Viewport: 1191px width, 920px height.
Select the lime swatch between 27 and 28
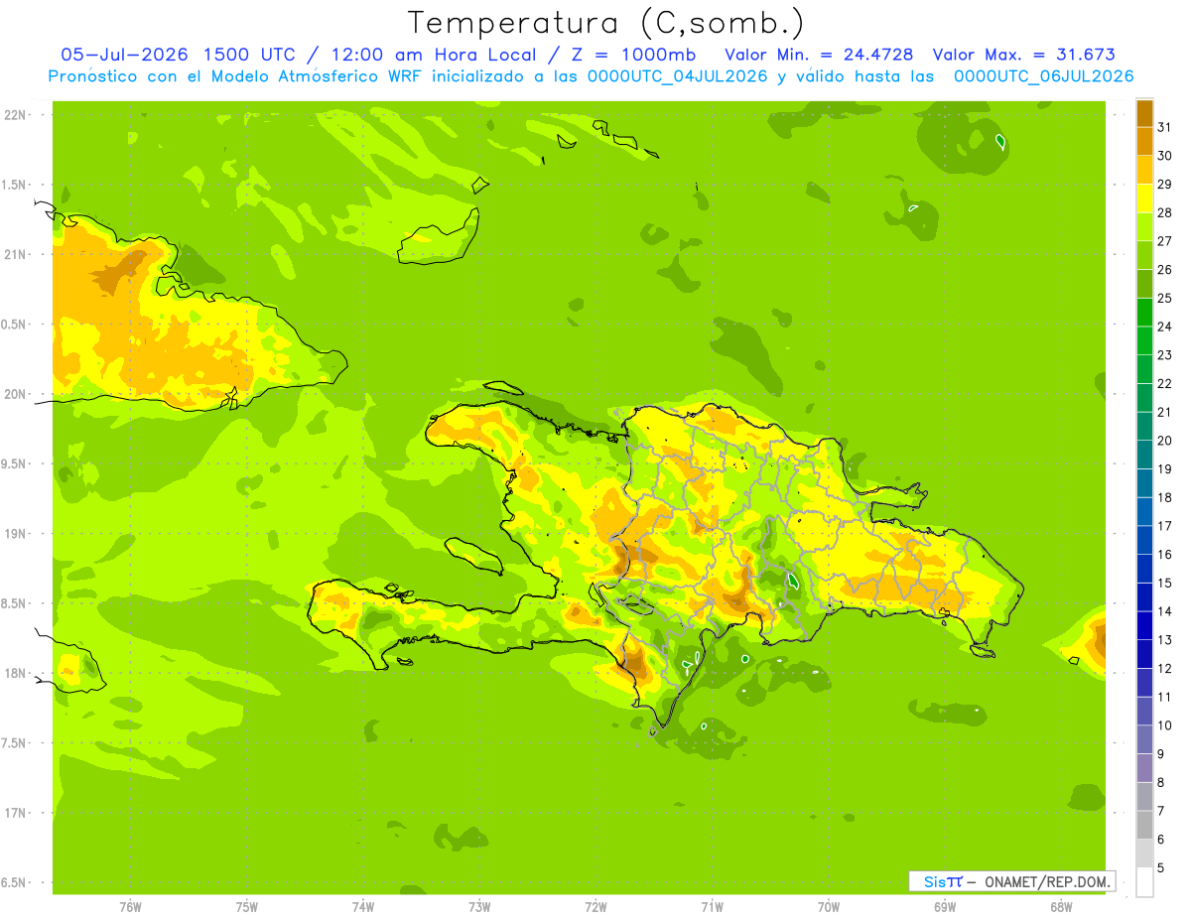pos(1145,226)
